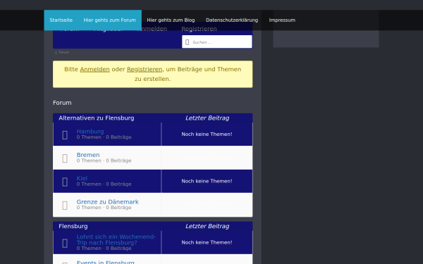Open the Hamburg forum link
The height and width of the screenshot is (264, 423).
pyautogui.click(x=90, y=132)
